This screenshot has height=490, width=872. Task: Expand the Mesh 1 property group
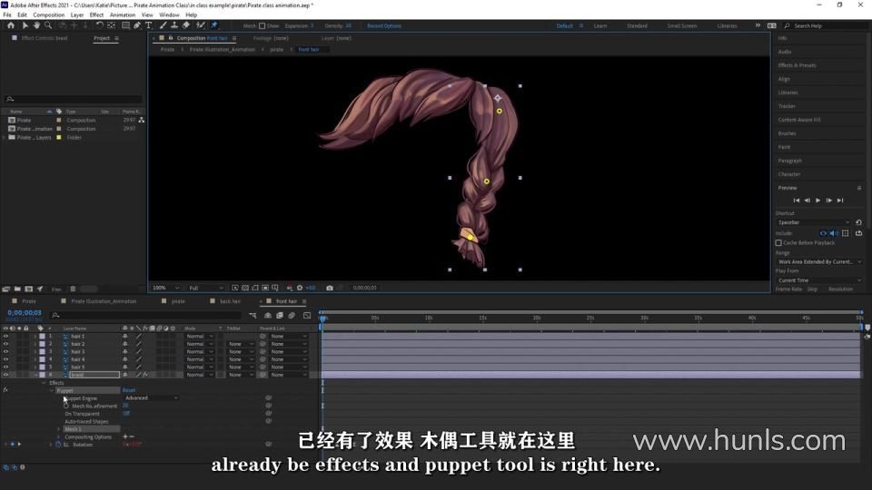(59, 429)
